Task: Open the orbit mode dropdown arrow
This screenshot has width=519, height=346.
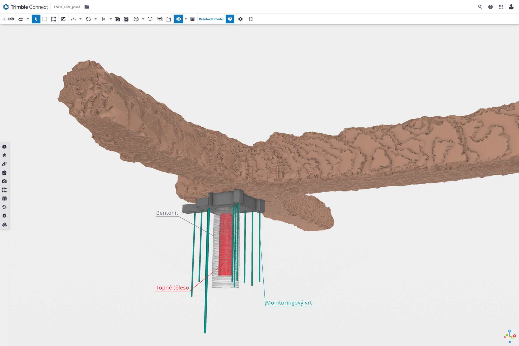Action: (28, 19)
